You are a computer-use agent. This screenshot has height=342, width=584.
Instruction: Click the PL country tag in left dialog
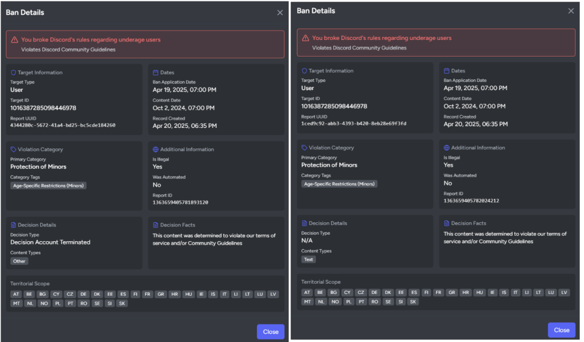click(58, 303)
